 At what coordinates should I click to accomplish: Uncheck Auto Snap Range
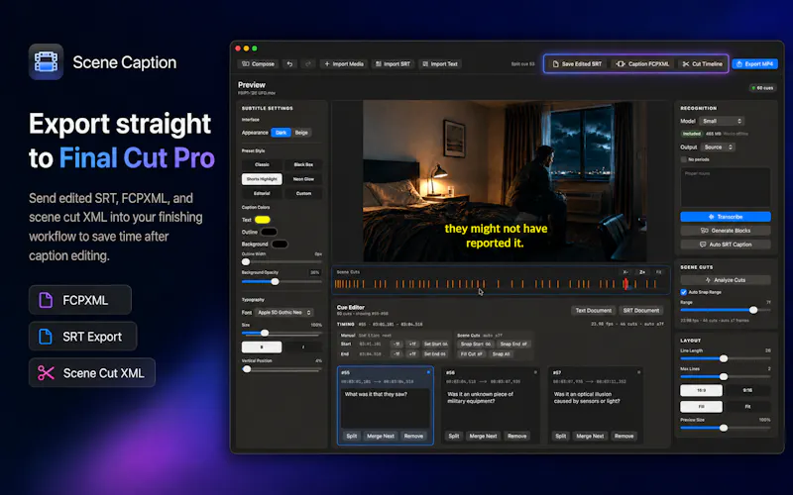pyautogui.click(x=684, y=292)
